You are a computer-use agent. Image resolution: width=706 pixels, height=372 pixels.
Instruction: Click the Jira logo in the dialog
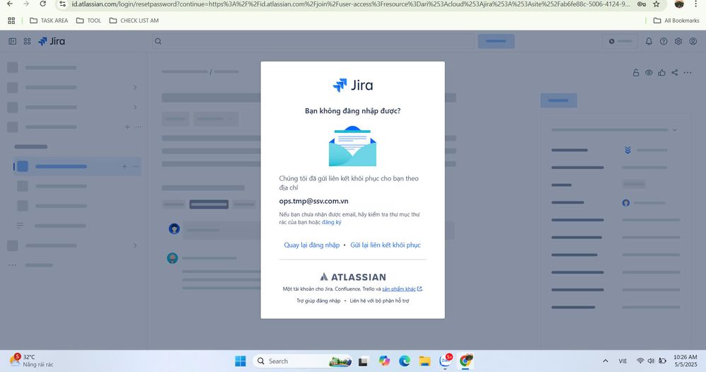(x=352, y=85)
